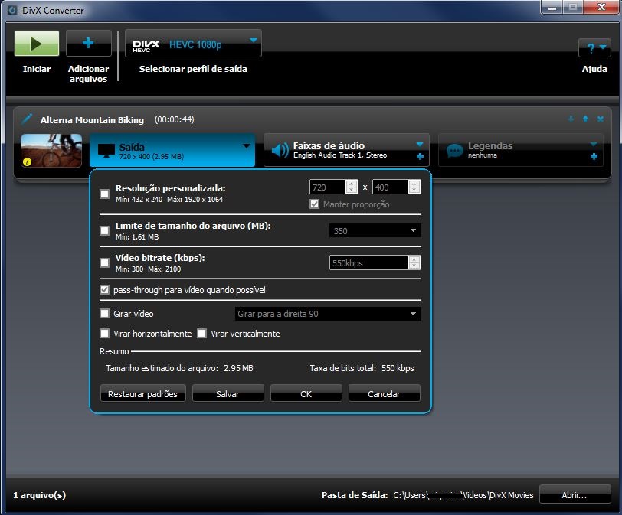Click the Adicionar arquivos label
The height and width of the screenshot is (515, 622).
pyautogui.click(x=88, y=73)
